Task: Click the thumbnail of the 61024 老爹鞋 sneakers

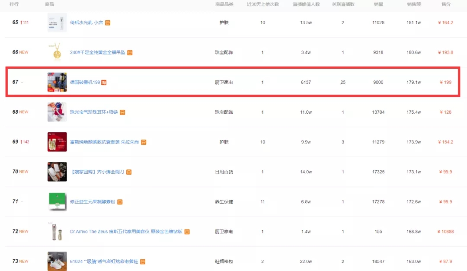Action: pos(57,261)
